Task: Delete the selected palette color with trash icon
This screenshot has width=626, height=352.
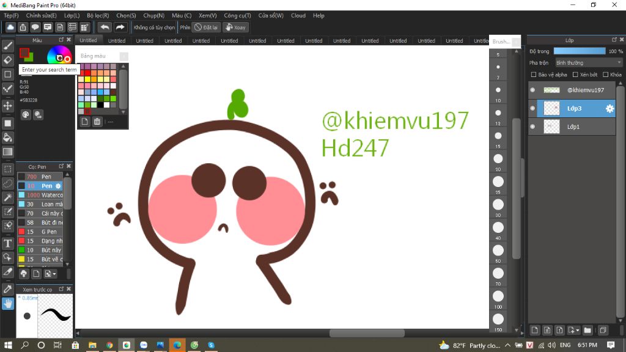Action: click(97, 122)
